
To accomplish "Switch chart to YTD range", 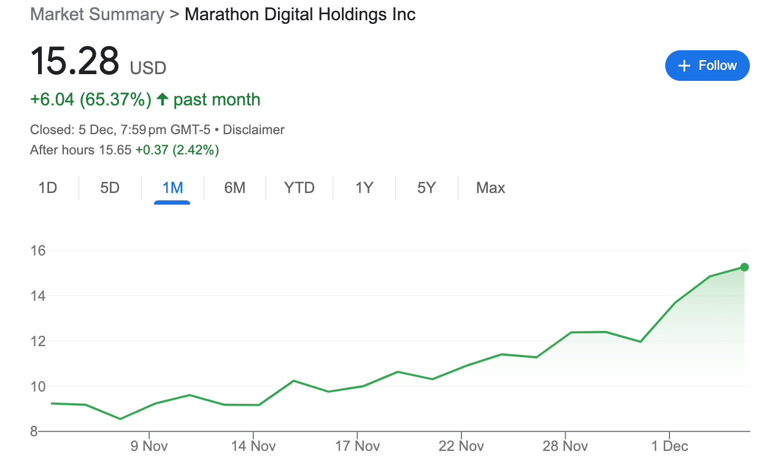I will click(x=299, y=187).
